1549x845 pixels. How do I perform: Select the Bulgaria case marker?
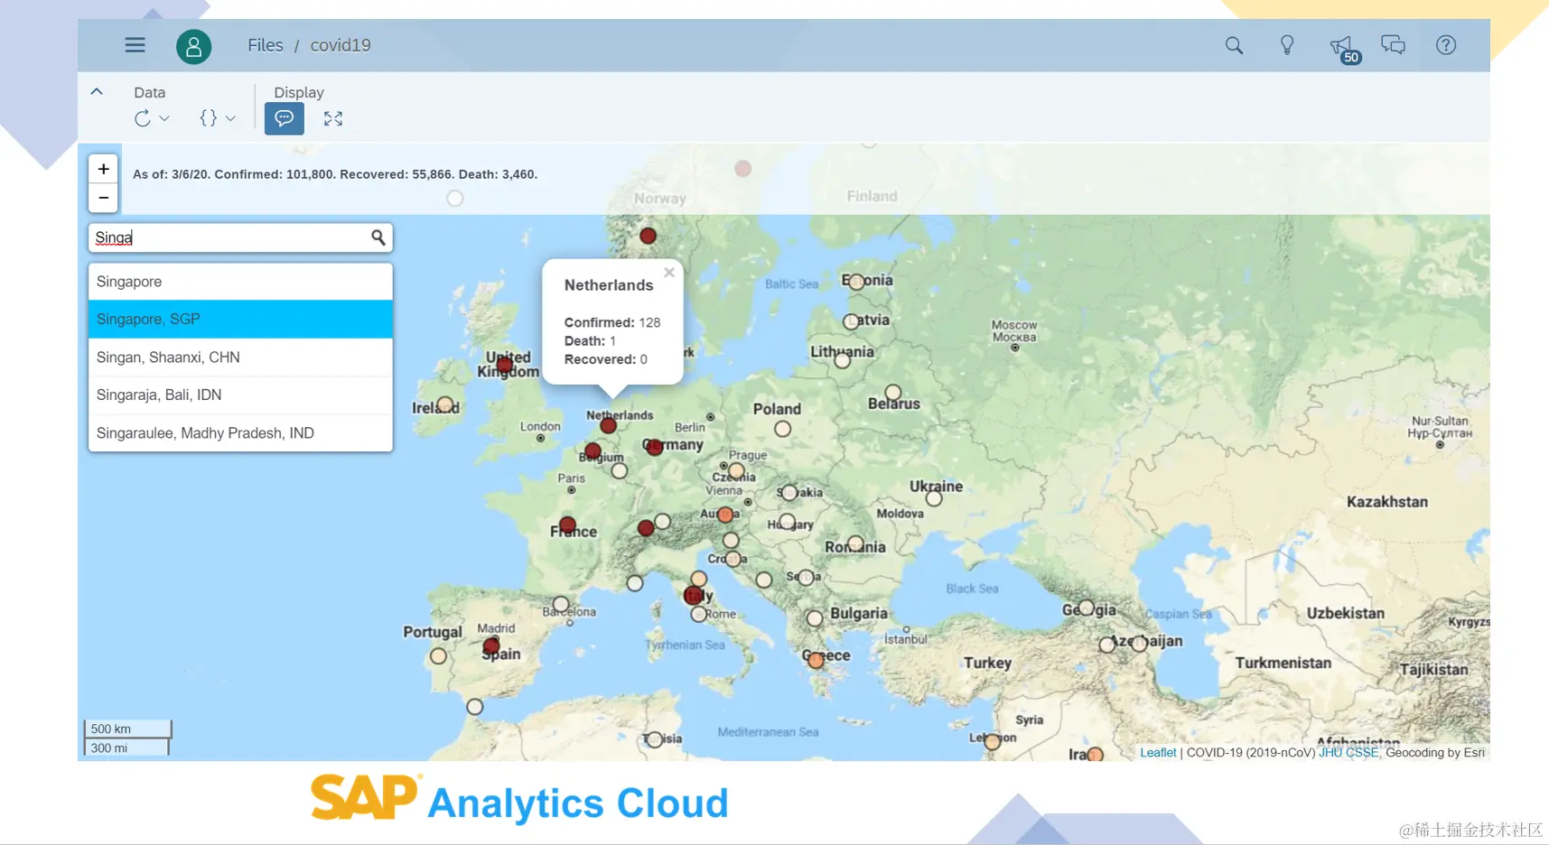click(815, 618)
